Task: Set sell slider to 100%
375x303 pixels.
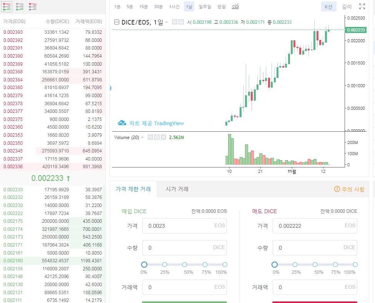Action: (x=355, y=265)
